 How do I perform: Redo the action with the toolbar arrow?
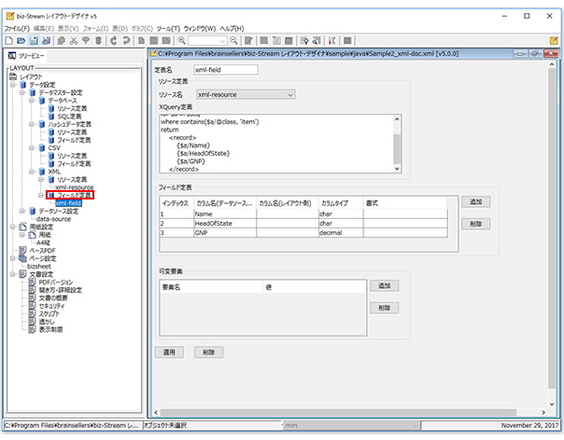pos(126,41)
